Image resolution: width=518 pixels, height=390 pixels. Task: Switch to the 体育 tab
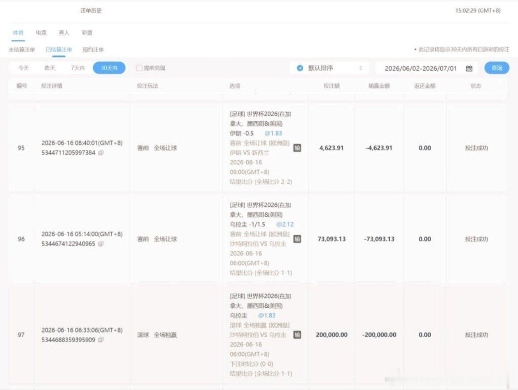pyautogui.click(x=18, y=32)
